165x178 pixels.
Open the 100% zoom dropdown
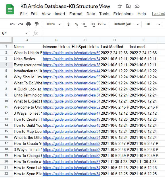pyautogui.click(x=53, y=24)
